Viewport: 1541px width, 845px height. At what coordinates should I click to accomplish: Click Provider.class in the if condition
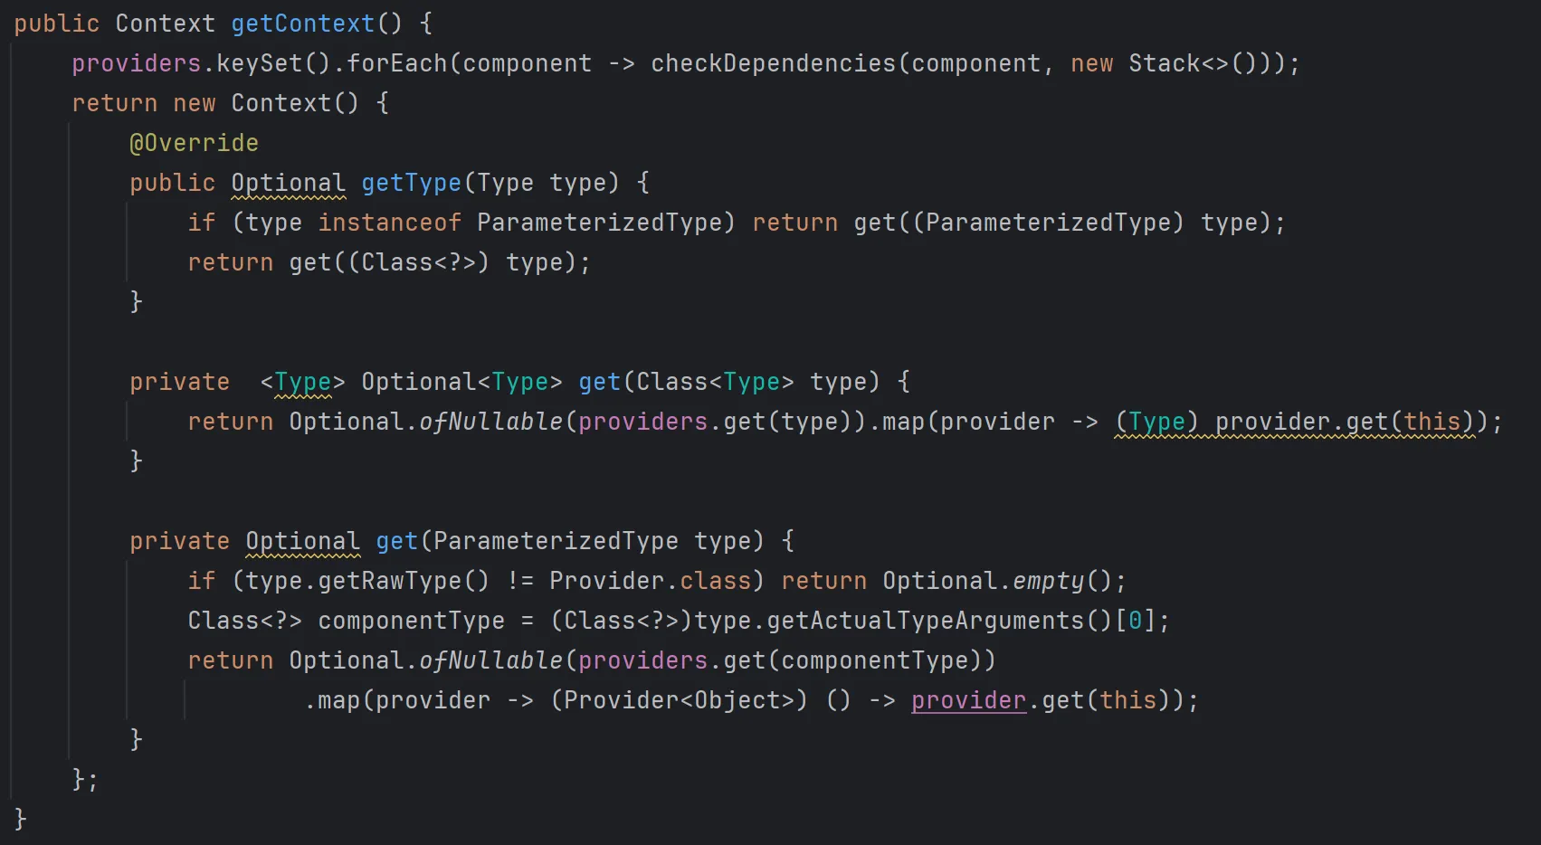coord(650,581)
